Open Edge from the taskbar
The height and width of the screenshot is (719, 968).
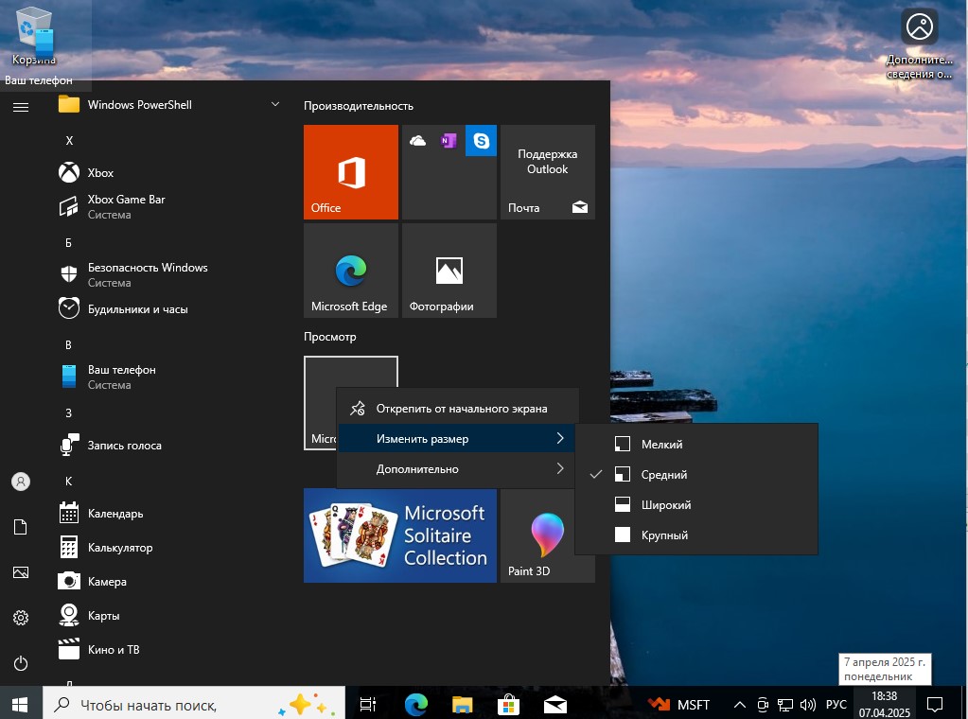point(415,704)
